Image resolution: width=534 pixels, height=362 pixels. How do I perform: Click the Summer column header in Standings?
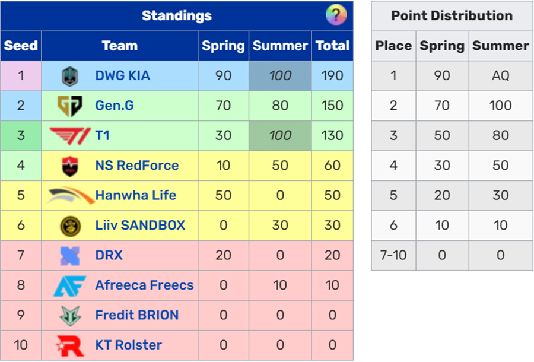280,46
